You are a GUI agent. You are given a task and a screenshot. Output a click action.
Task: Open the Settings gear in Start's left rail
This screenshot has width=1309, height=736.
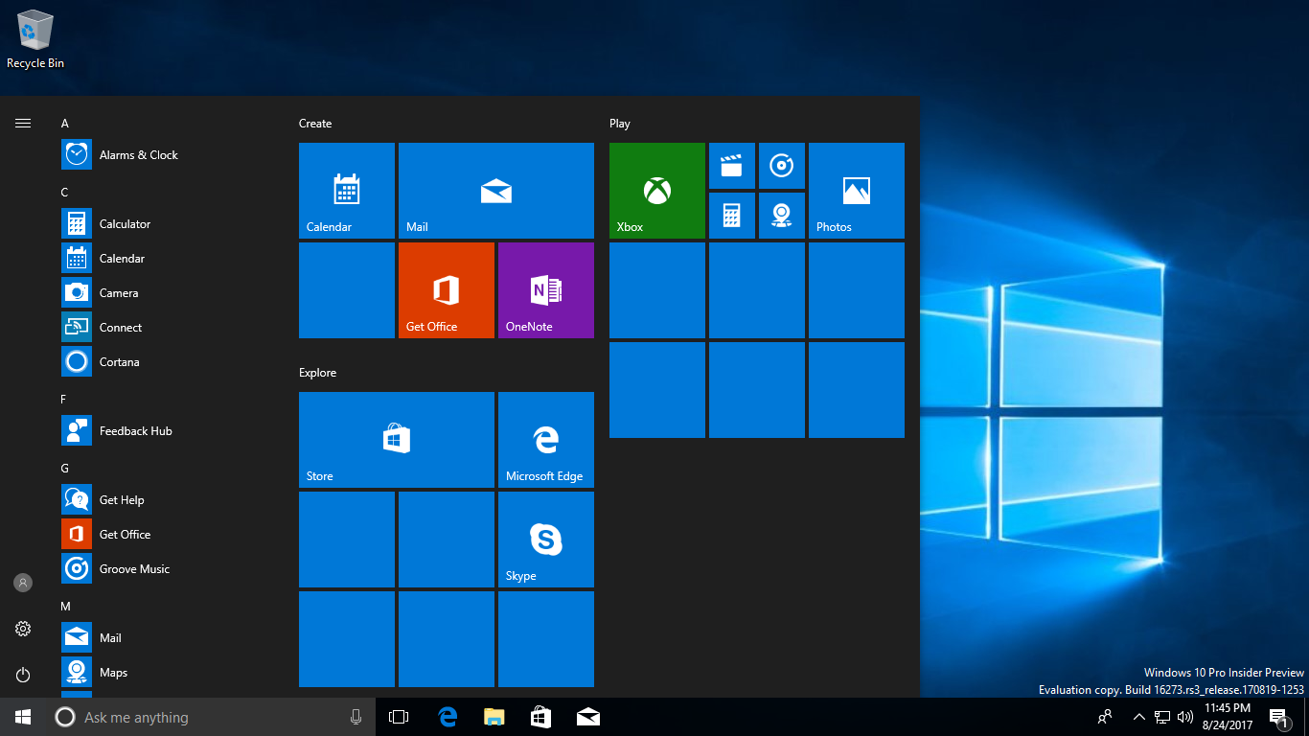click(23, 629)
